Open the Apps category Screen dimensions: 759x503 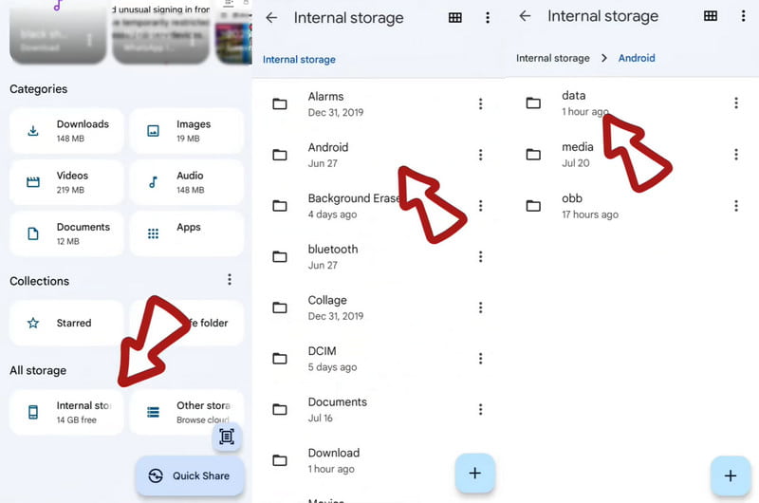[x=186, y=233]
